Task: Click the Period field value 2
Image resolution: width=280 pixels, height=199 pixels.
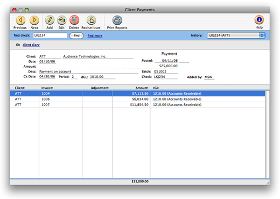Action: pyautogui.click(x=74, y=77)
